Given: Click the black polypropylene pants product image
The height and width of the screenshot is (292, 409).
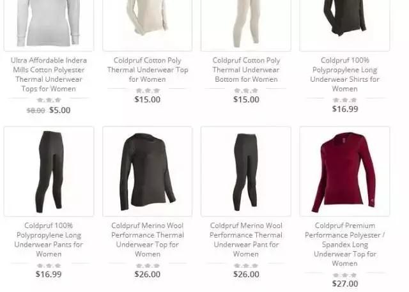Looking at the screenshot, I should point(49,171).
